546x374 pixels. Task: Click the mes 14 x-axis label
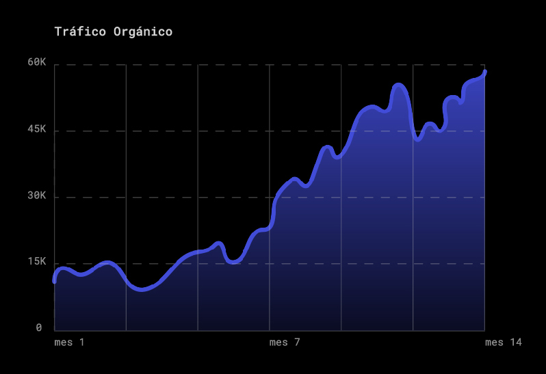(504, 343)
